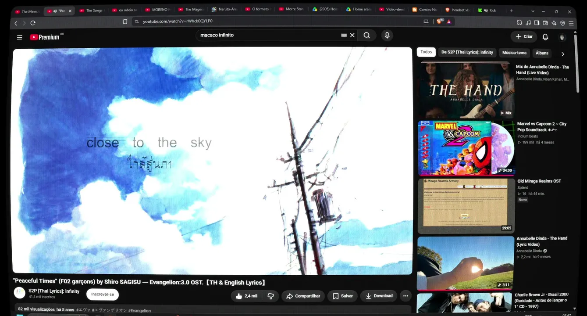Show more filter chips with right arrow

click(563, 54)
